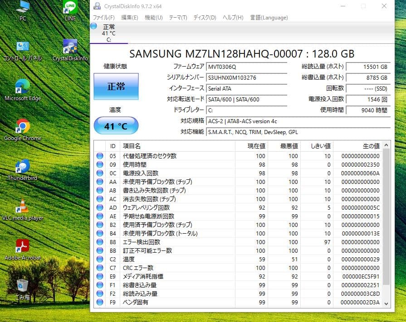The image size is (406, 322).
Task: Select the Thunderbird desktop icon
Action: [x=23, y=170]
